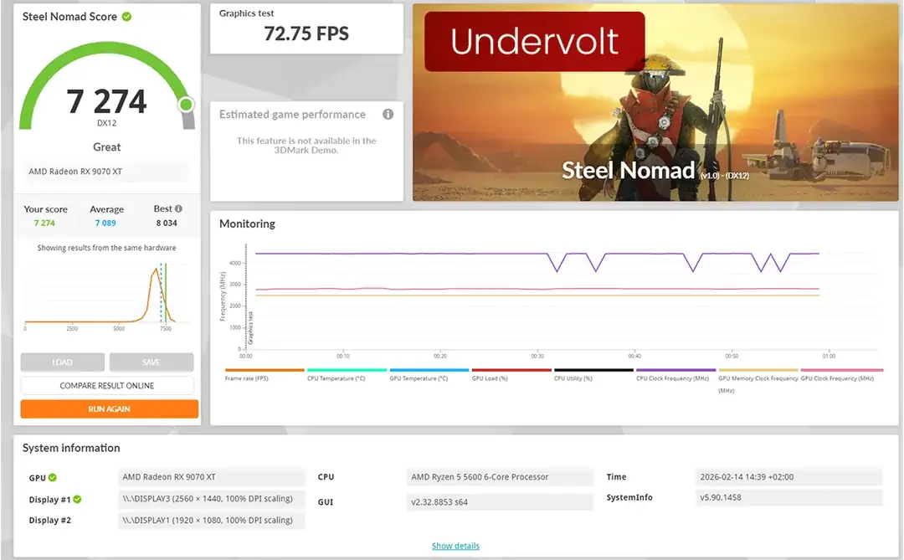904x560 pixels.
Task: Open the Estimated game performance info icon
Action: tap(388, 114)
